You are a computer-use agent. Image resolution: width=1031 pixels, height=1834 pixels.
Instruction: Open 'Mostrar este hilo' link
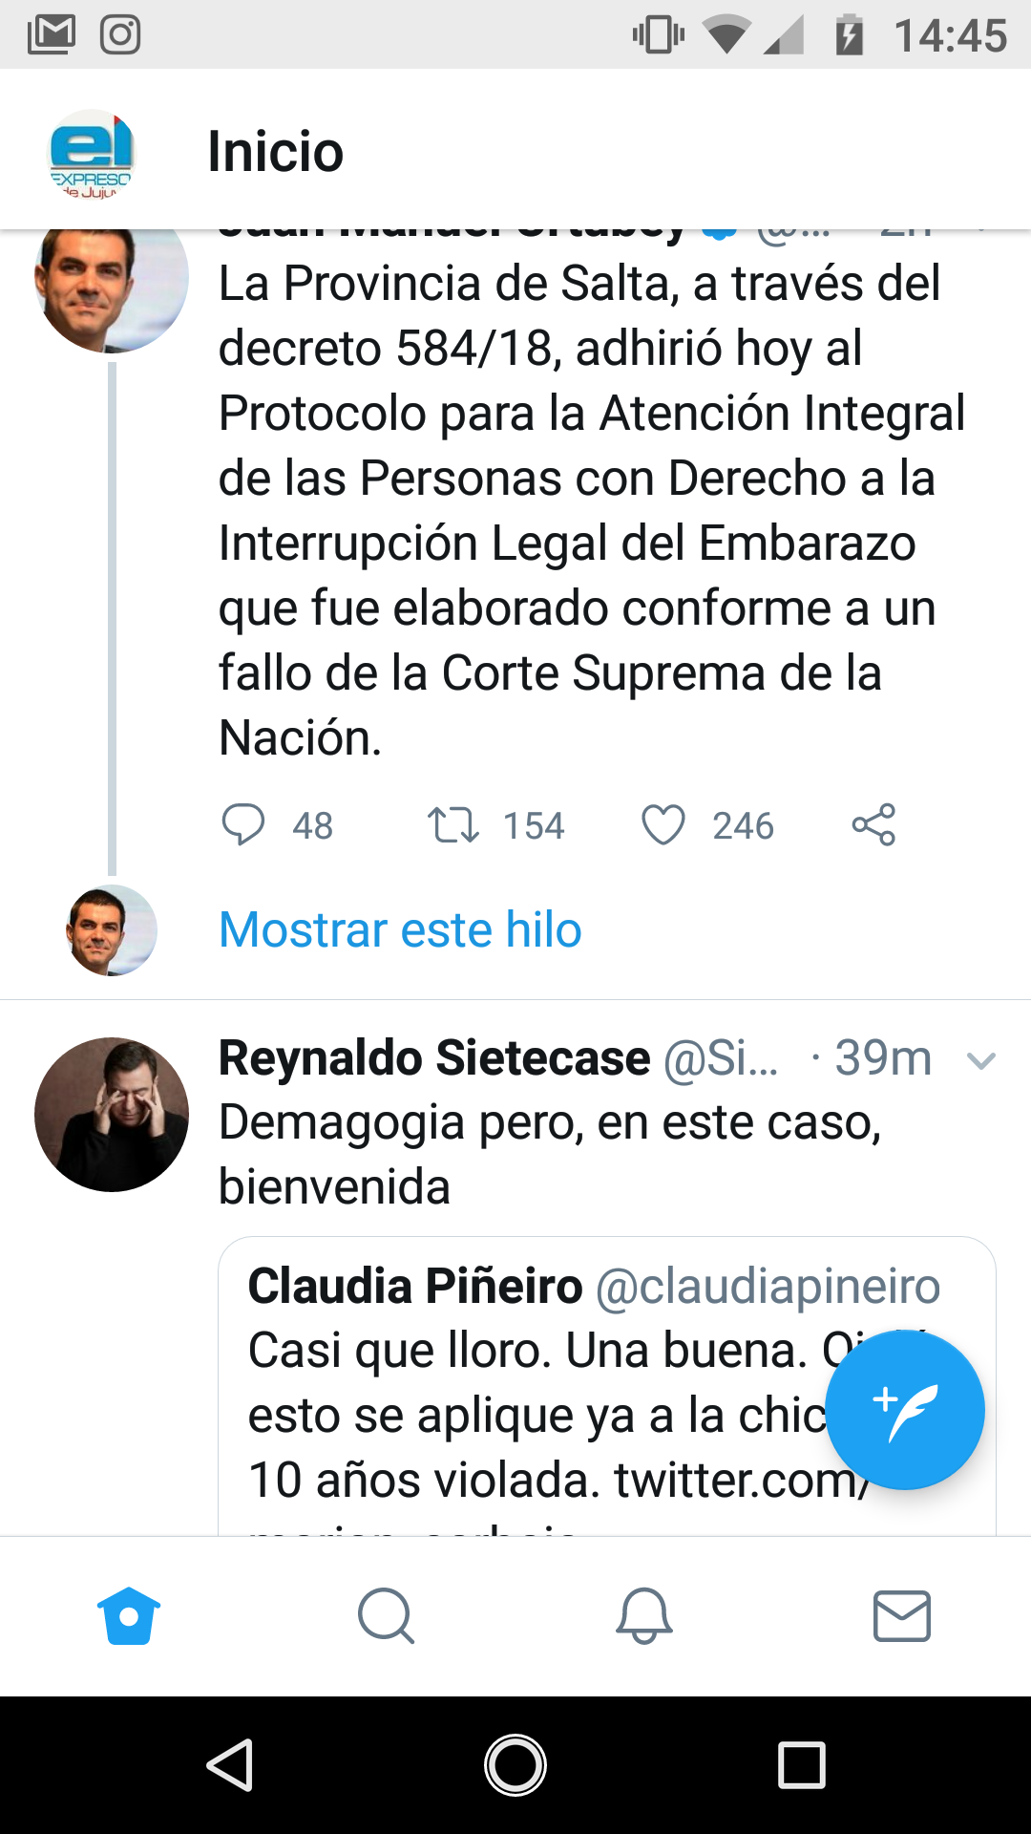coord(398,928)
